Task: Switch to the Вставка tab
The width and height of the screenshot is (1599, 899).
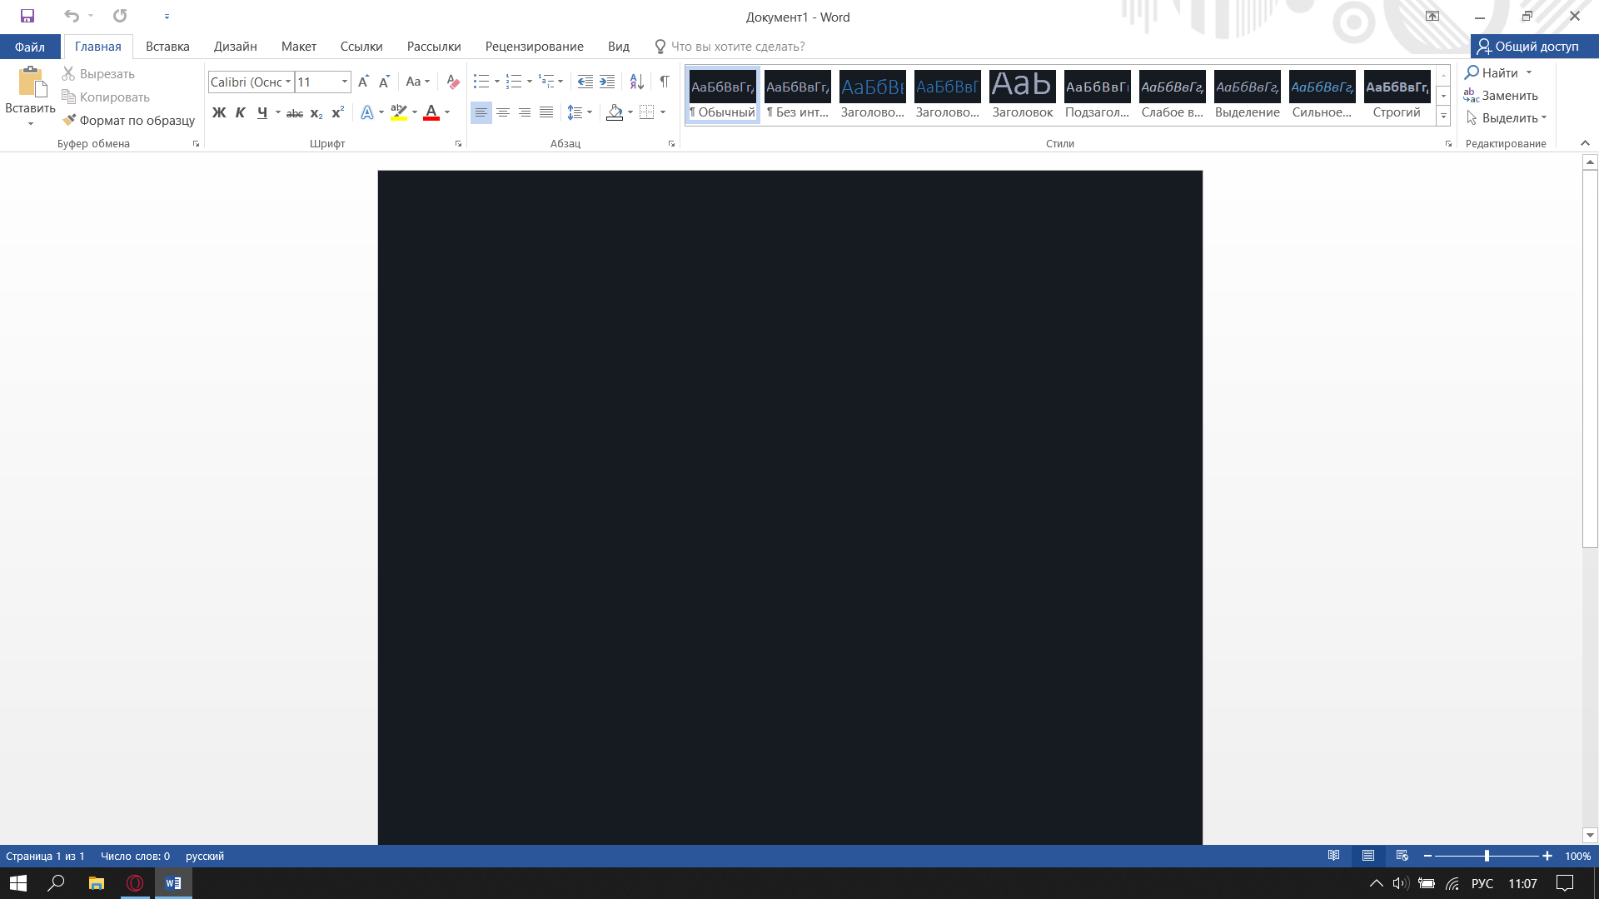Action: 167,47
